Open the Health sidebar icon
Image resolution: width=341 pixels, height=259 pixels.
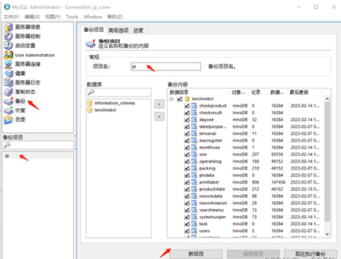pos(8,74)
